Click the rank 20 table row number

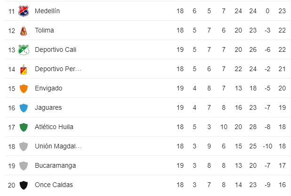pyautogui.click(x=12, y=185)
